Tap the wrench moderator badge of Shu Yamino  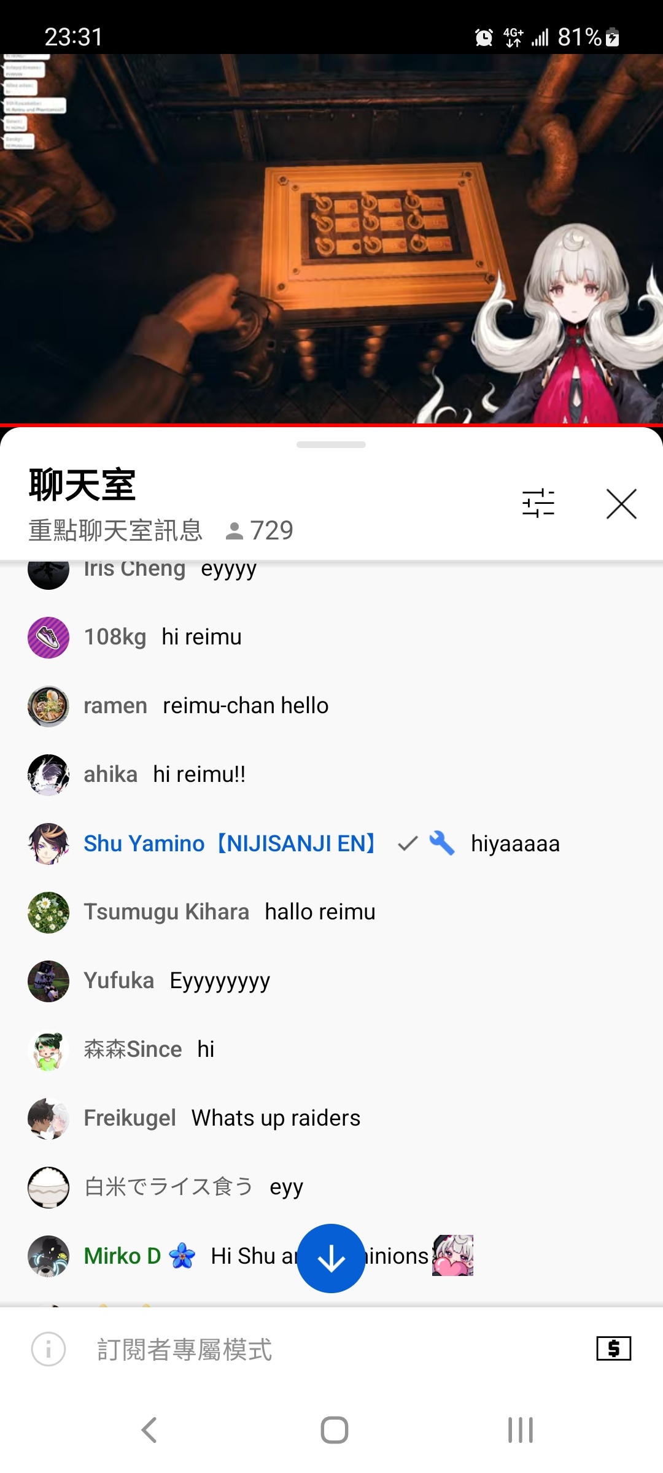[442, 843]
